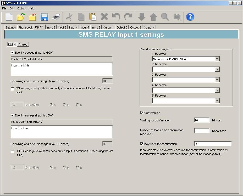Viewport: 243px width, 196px height.
Task: Click the Copy icon
Action: click(x=81, y=17)
